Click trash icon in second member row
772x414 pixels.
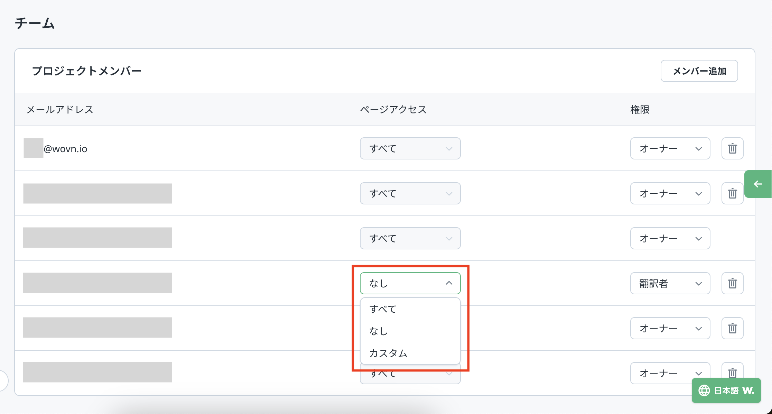click(732, 193)
